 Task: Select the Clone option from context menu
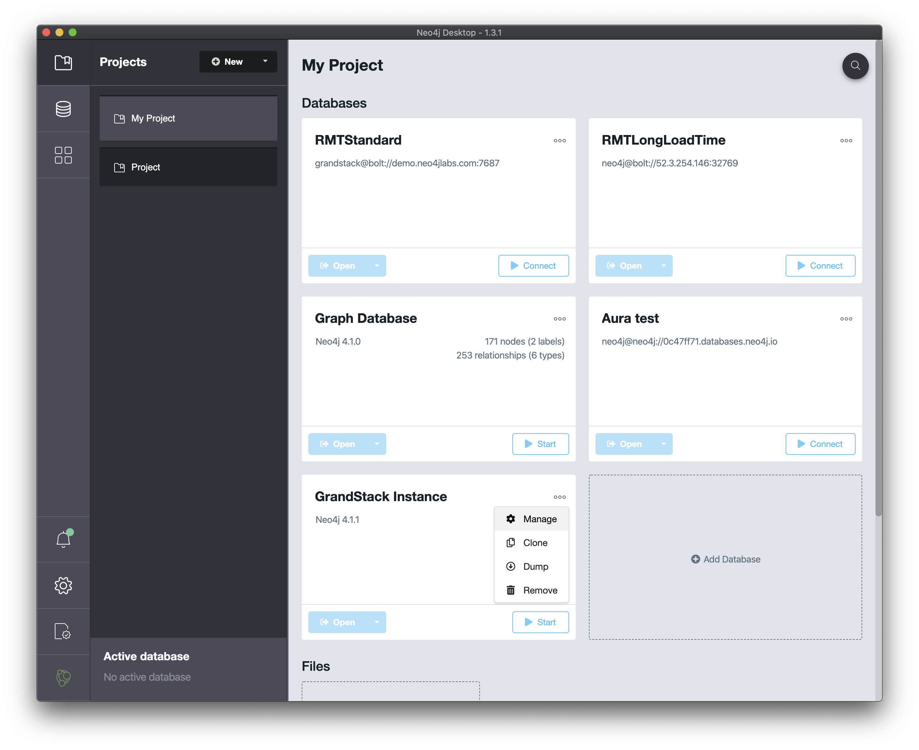point(534,542)
